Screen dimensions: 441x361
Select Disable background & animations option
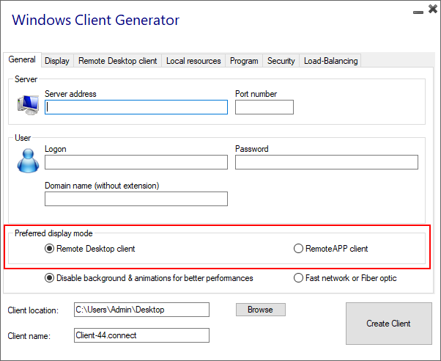pyautogui.click(x=50, y=278)
